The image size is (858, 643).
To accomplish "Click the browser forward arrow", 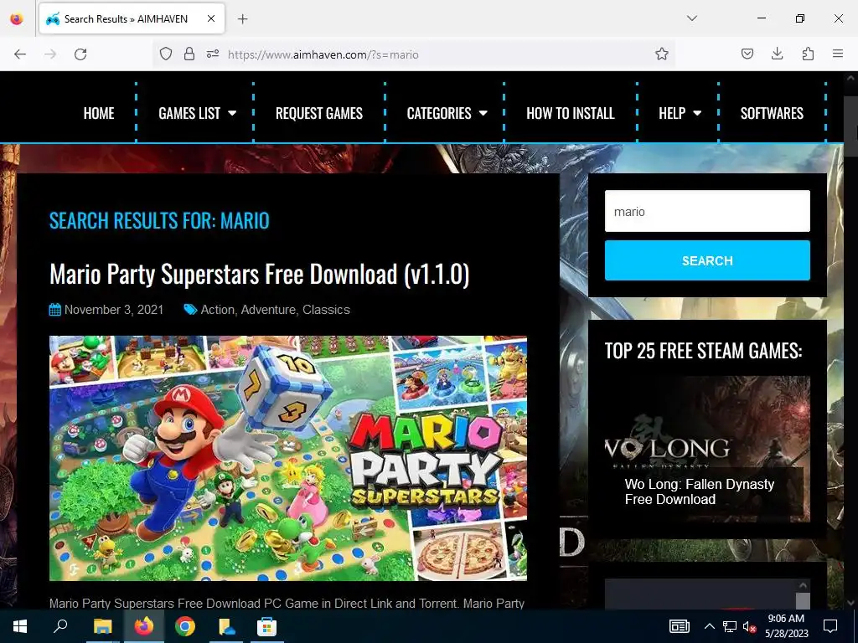I will 50,54.
